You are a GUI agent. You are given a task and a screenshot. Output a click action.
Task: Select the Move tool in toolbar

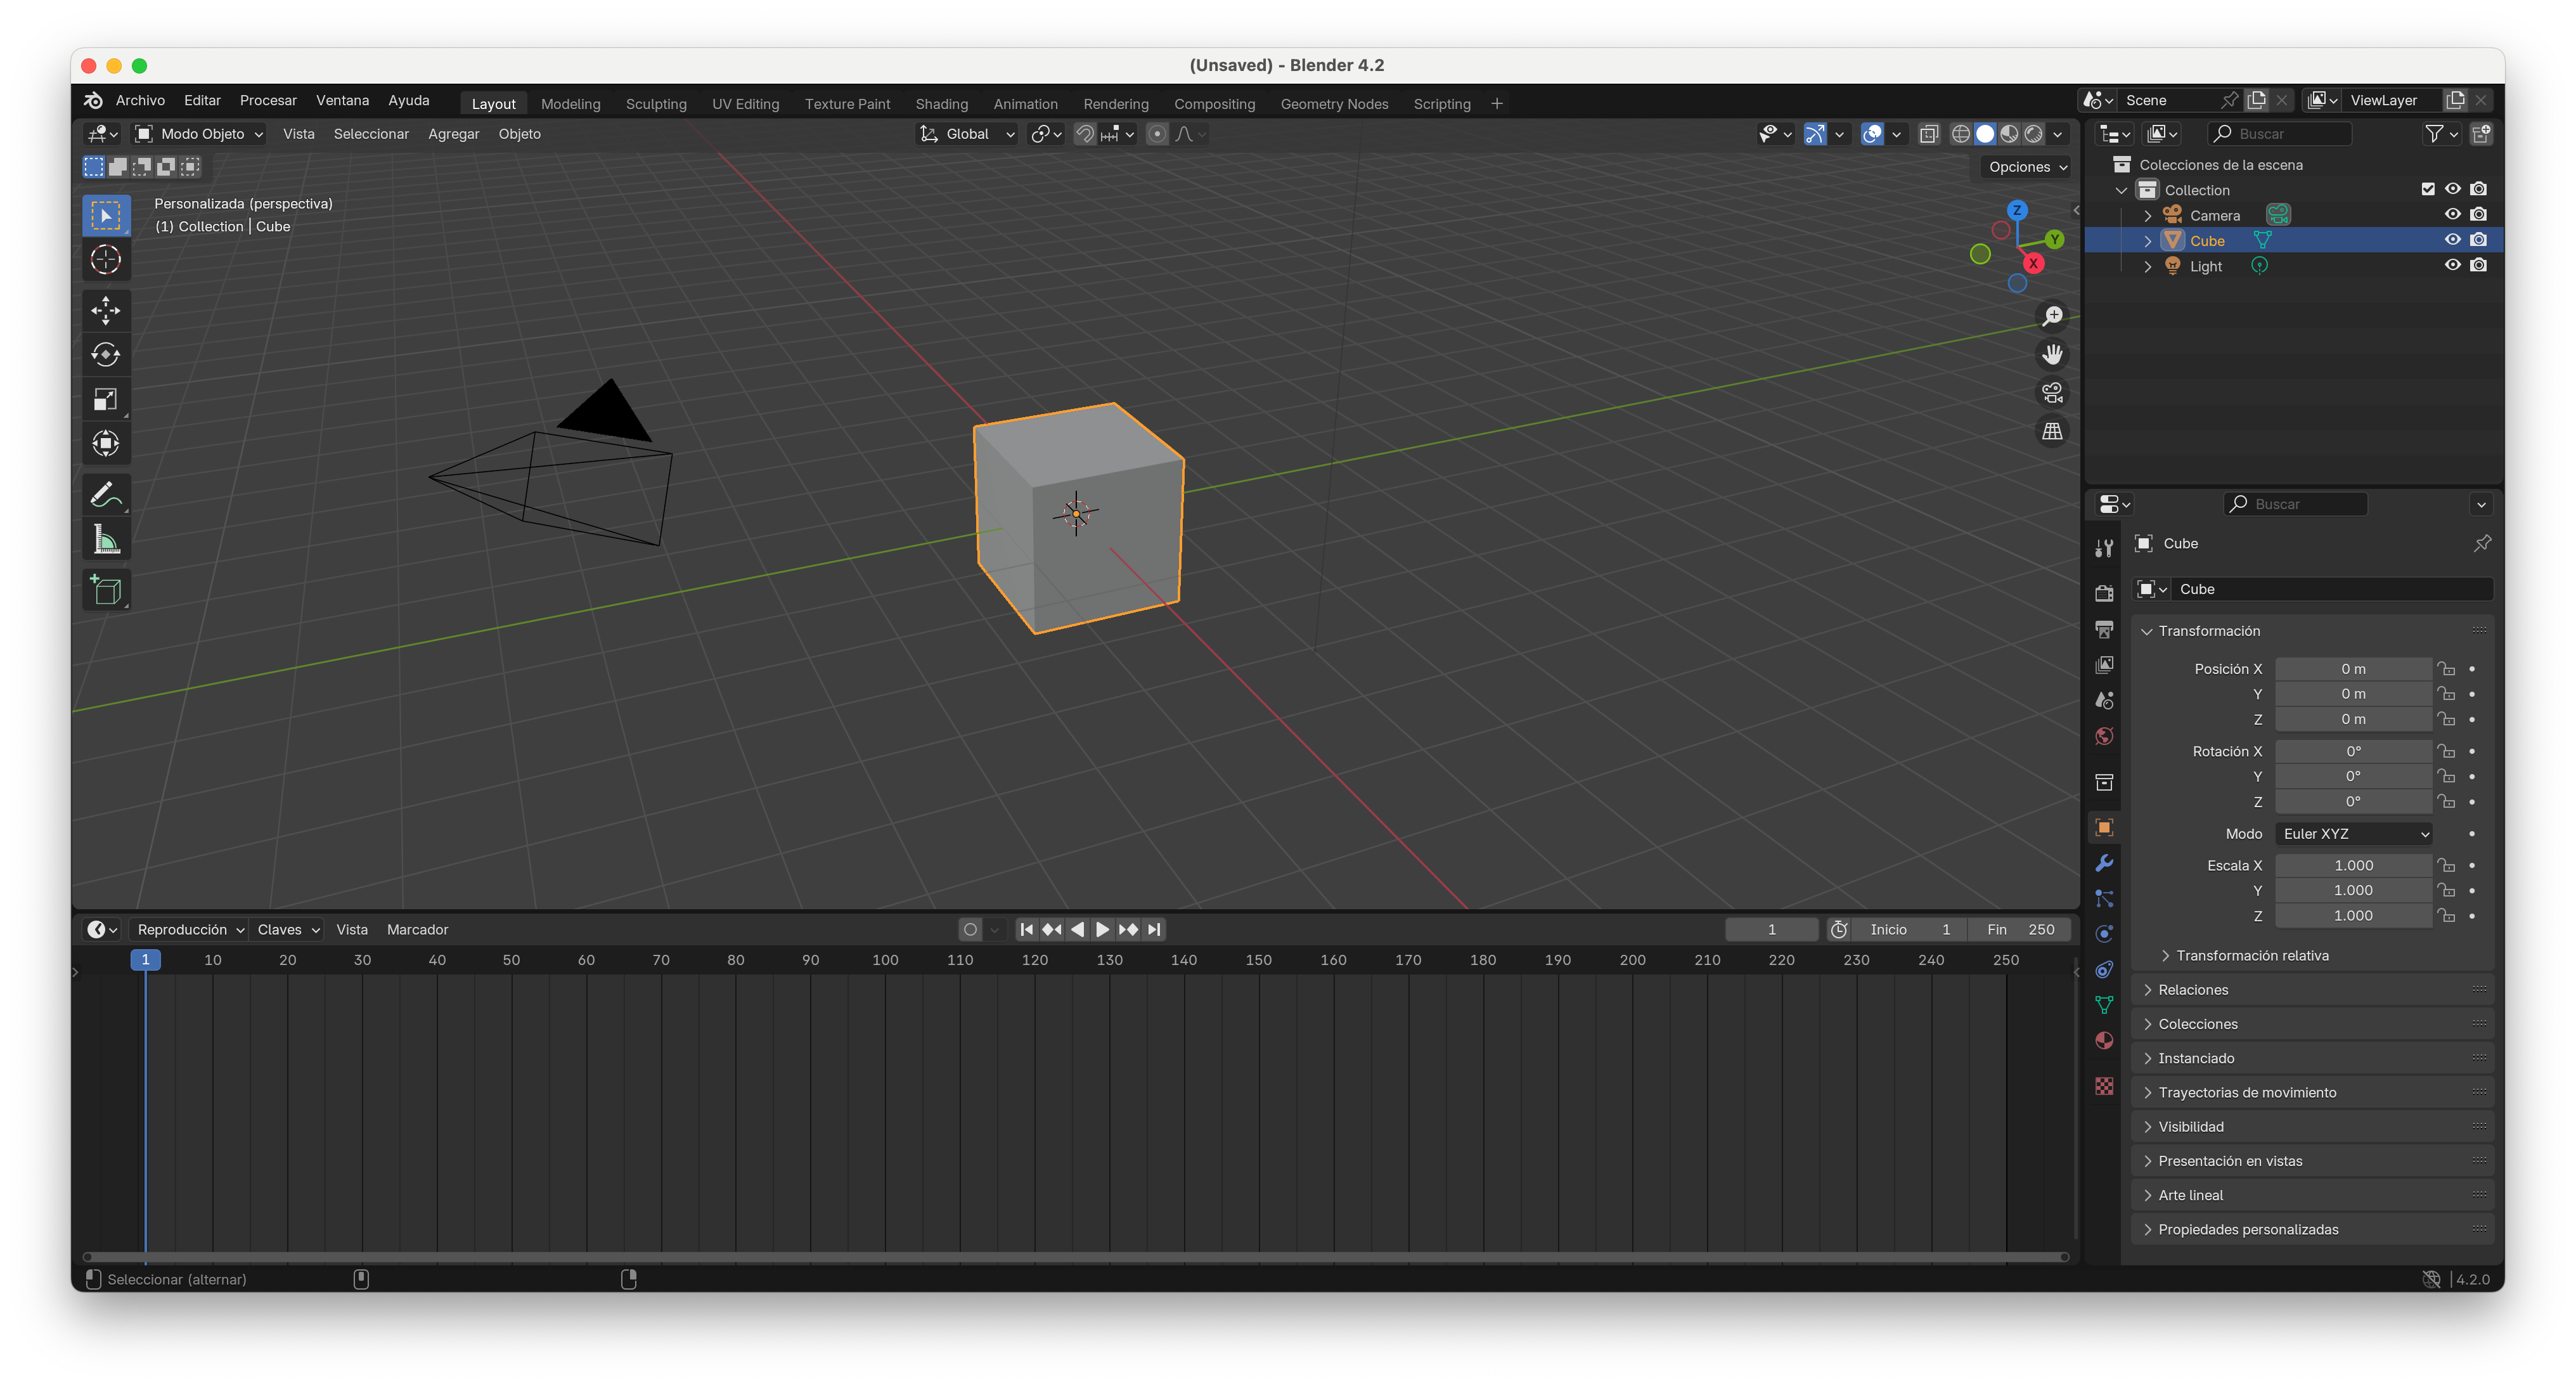[x=104, y=309]
